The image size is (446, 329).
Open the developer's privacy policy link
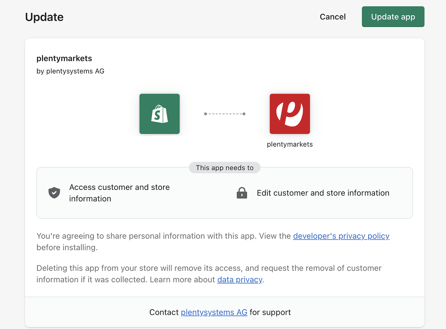click(341, 236)
